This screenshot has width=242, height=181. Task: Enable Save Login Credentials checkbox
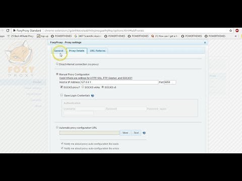62,95
